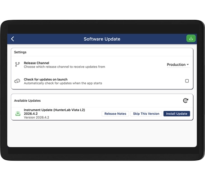Click the green Instrument Update download icon
This screenshot has height=180, width=205.
click(18, 113)
